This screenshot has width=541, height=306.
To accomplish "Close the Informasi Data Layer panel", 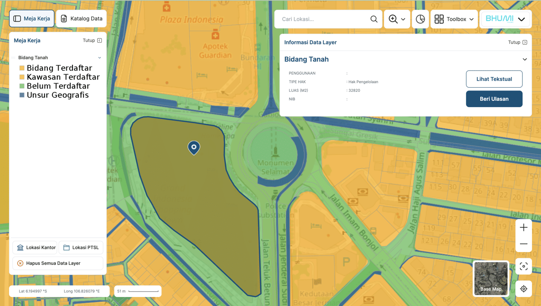I will [518, 42].
